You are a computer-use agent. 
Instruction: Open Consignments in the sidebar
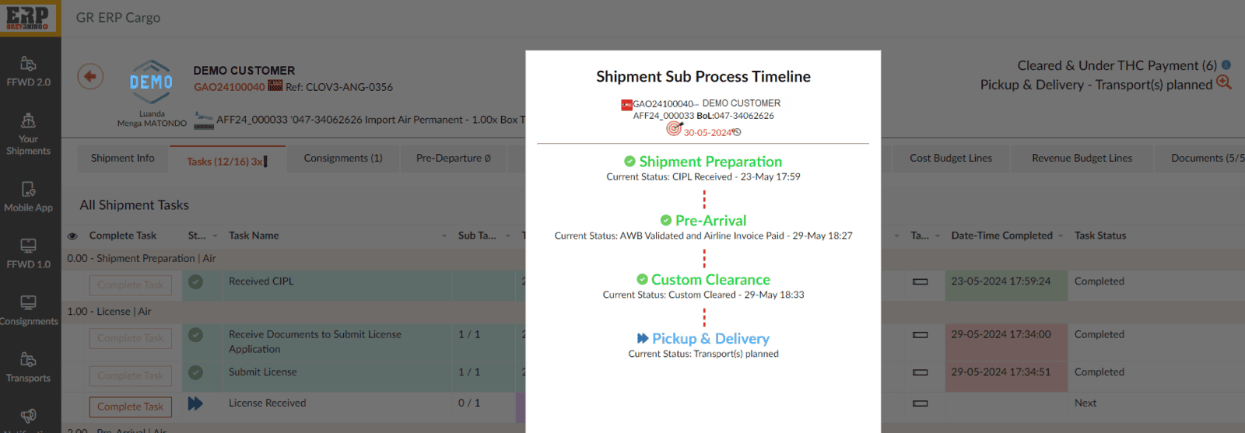(x=29, y=310)
